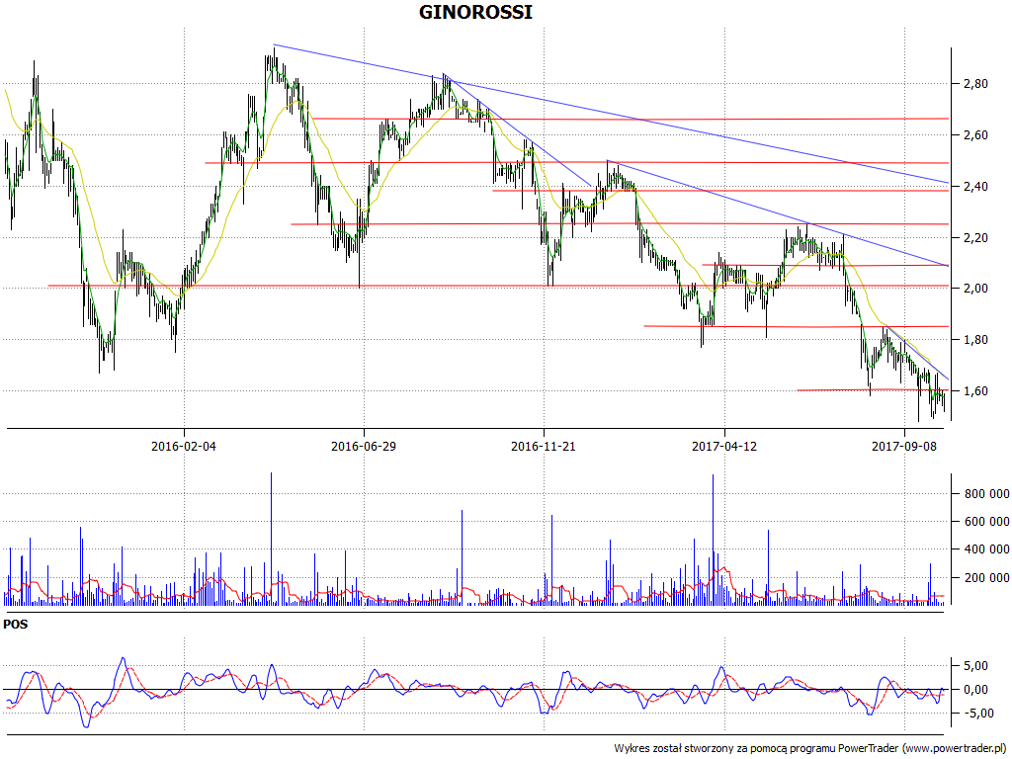Select the 2016-11-21 date label
This screenshot has width=1012, height=759.
click(544, 446)
